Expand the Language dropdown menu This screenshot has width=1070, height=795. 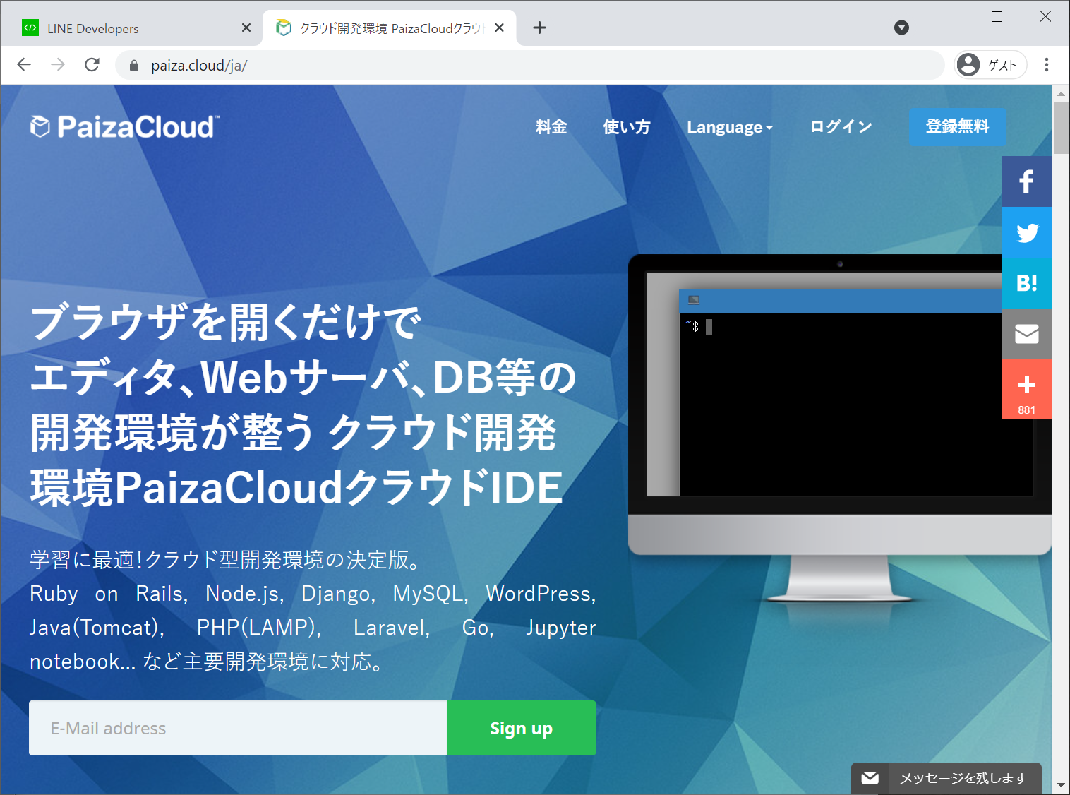tap(730, 127)
